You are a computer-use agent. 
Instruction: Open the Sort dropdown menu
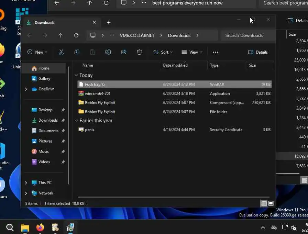(163, 52)
